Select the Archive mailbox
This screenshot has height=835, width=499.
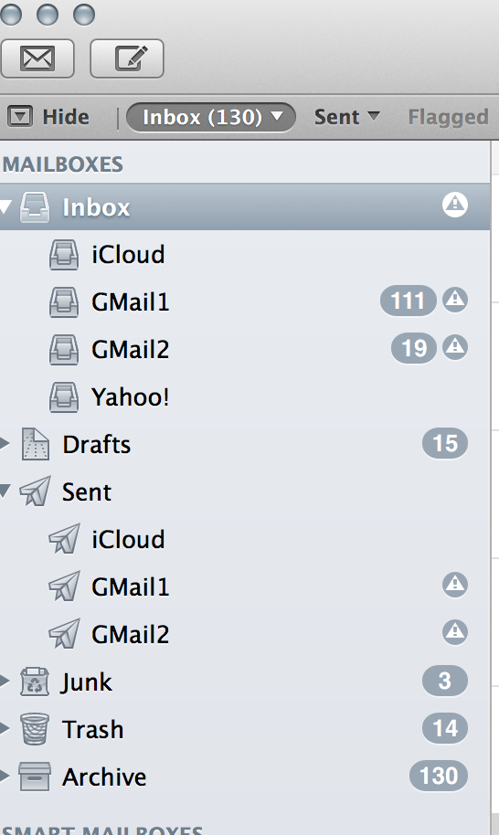pyautogui.click(x=245, y=777)
